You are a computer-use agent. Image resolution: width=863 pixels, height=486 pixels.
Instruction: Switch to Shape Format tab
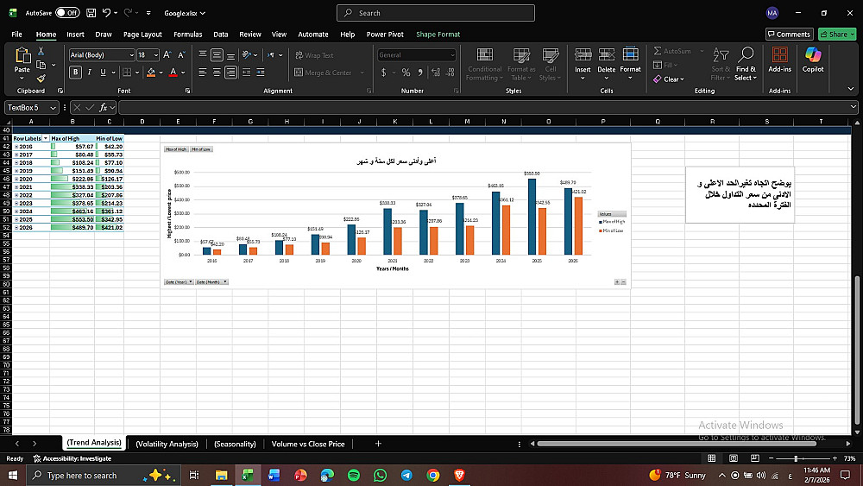[438, 35]
